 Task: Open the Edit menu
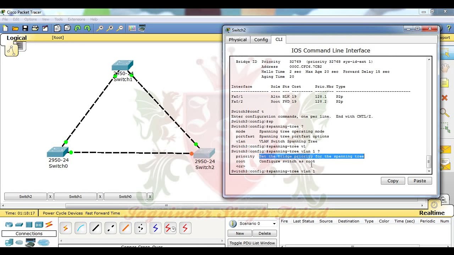[16, 19]
